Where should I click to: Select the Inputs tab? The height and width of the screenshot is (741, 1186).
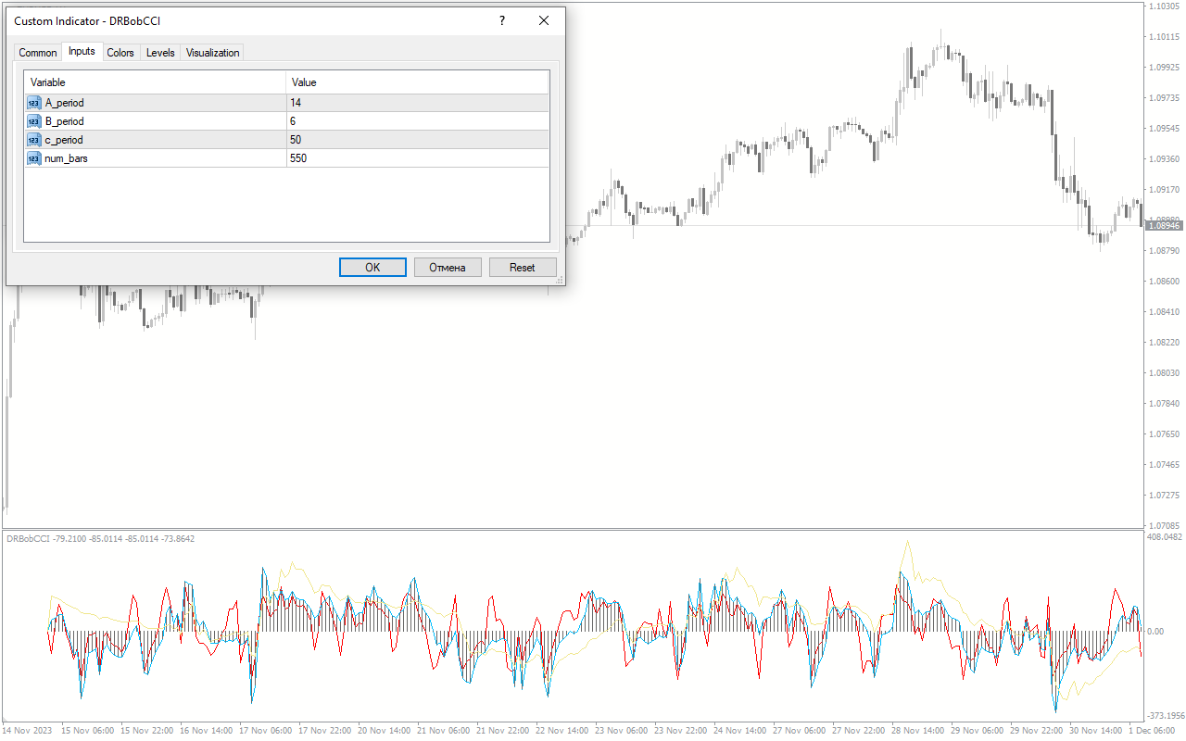click(x=82, y=51)
